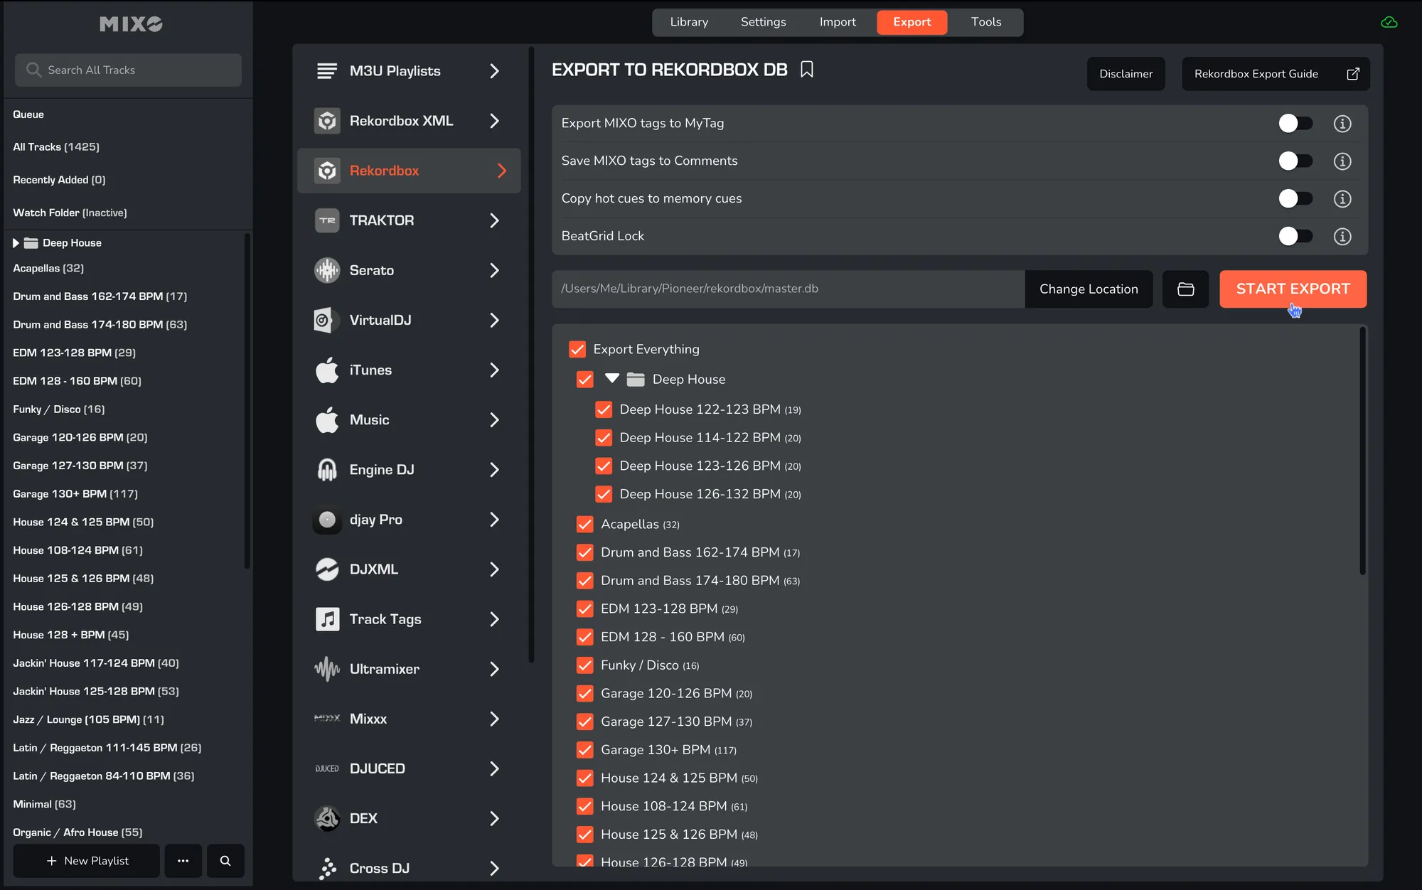Open the three-dots playlist options button
1422x890 pixels.
(x=183, y=861)
